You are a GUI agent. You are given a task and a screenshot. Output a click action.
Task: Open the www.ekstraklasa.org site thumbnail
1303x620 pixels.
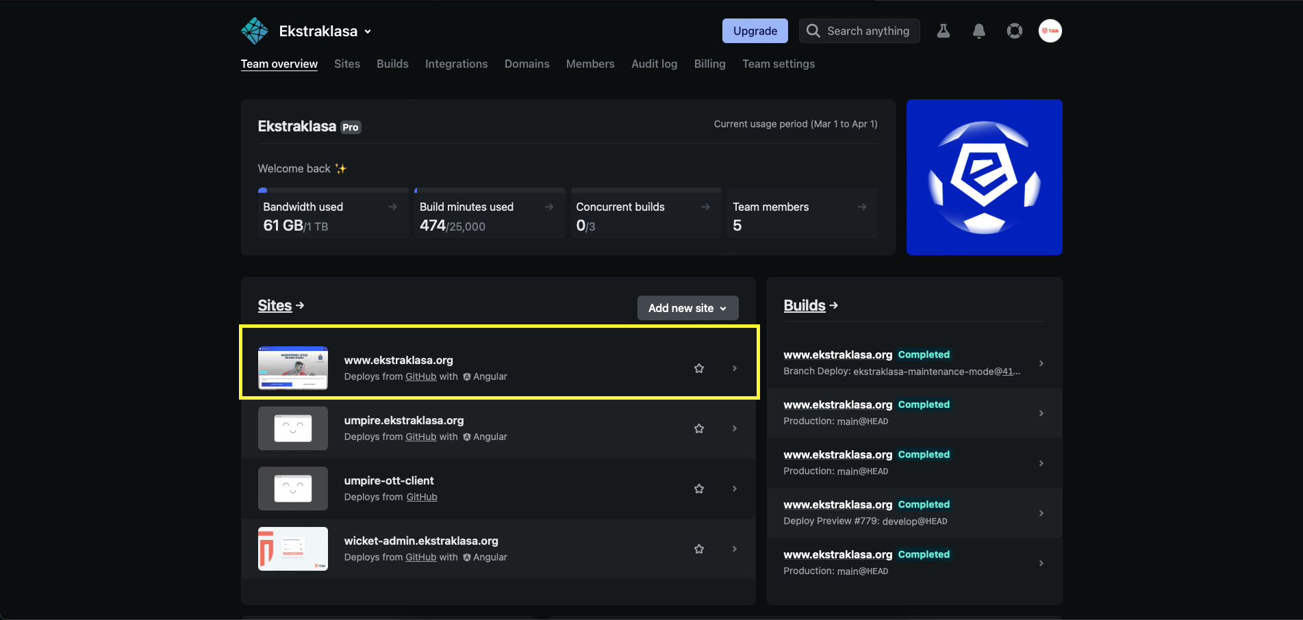pos(293,368)
